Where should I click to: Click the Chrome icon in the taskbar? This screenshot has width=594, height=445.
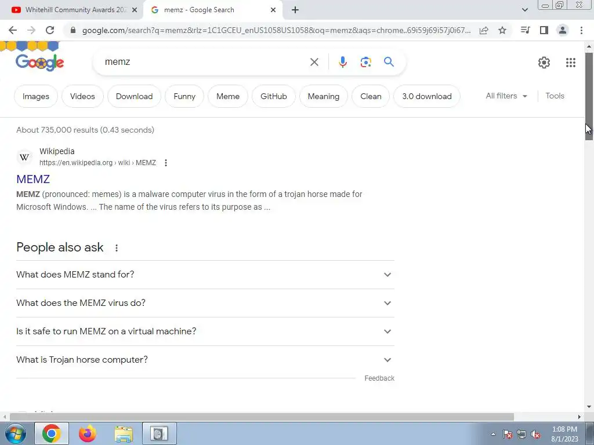tap(52, 433)
